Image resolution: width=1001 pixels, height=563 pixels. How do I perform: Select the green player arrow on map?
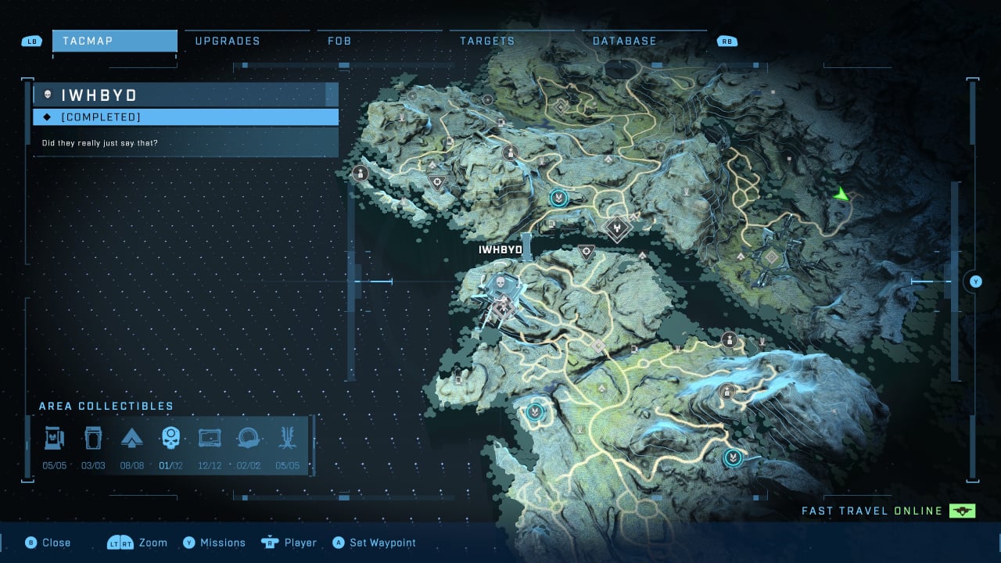[841, 193]
